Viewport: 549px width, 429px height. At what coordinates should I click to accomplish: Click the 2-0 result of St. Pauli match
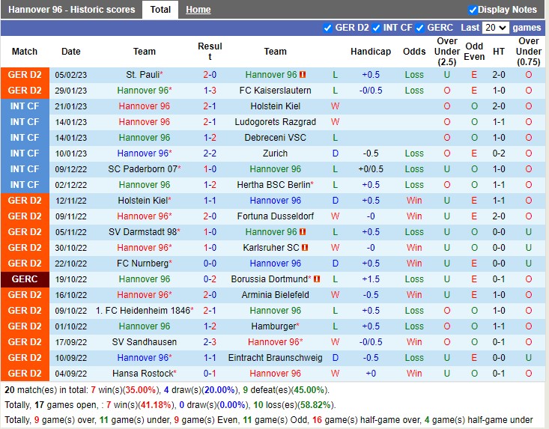coord(210,75)
